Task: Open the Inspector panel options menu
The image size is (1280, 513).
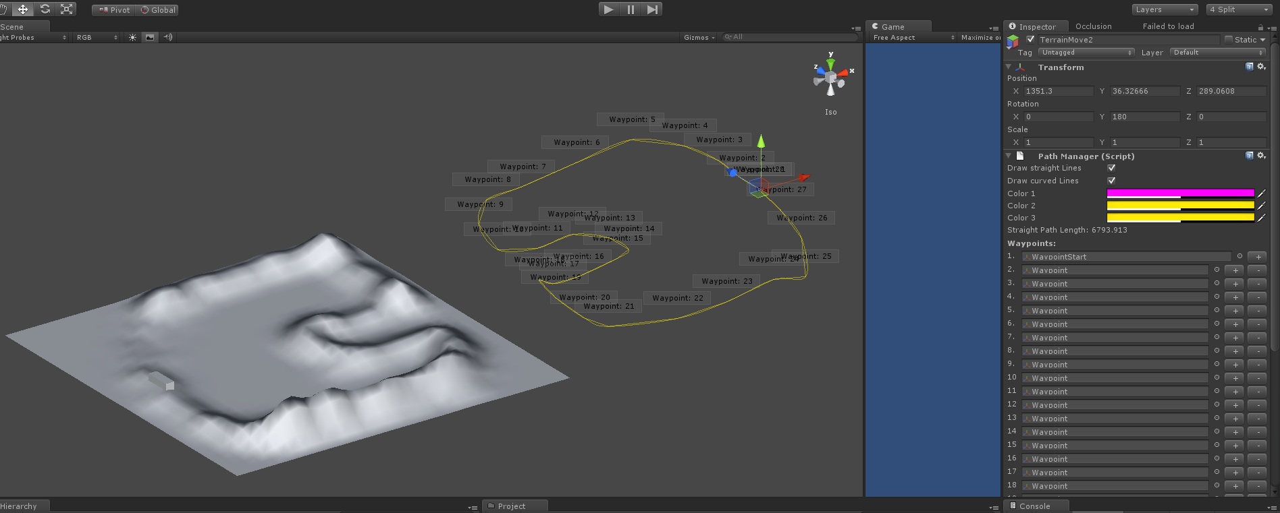Action: tap(1272, 28)
